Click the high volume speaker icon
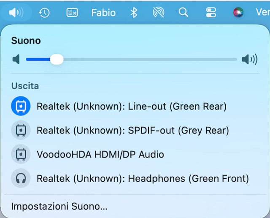The width and height of the screenshot is (270, 218). point(249,59)
